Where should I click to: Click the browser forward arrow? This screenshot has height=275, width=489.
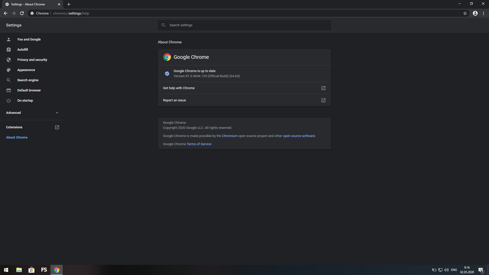14,13
